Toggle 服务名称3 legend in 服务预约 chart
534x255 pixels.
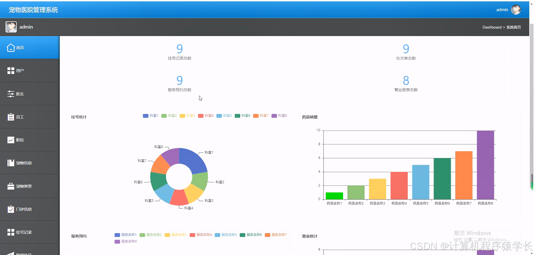pos(175,235)
